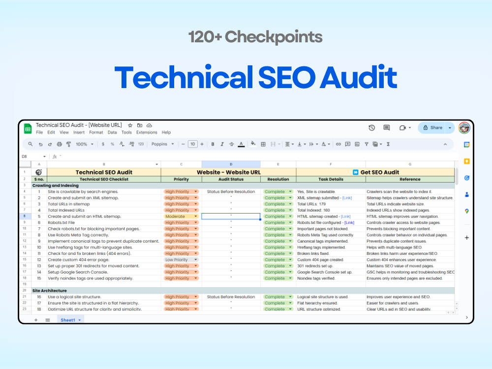The width and height of the screenshot is (492, 369).
Task: Open the Name box dropdown arrow
Action: [44, 156]
